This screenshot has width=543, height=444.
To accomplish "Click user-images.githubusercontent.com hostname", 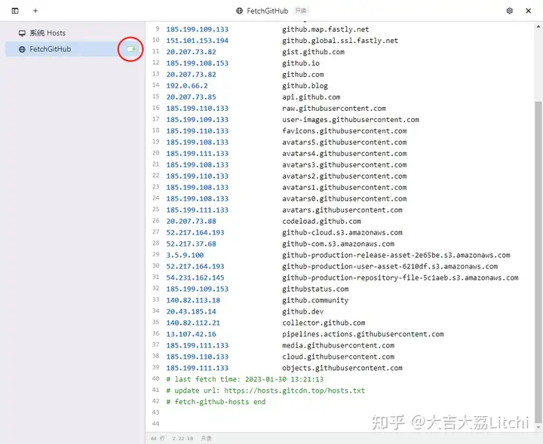I will [x=351, y=119].
